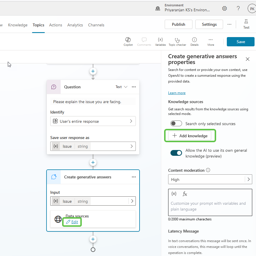Run the Topic checker
Image resolution: width=256 pixels, height=256 pixels.
(177, 41)
